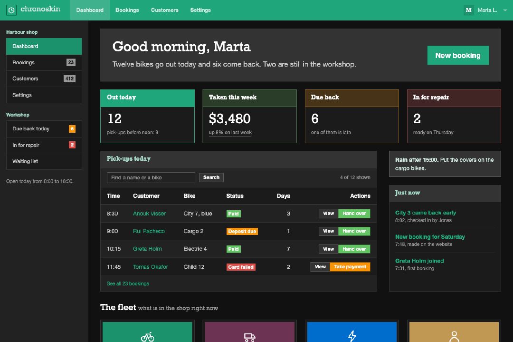Click the red 2 badge in Workshop
Viewport: 513px width, 342px height.
pyautogui.click(x=72, y=145)
